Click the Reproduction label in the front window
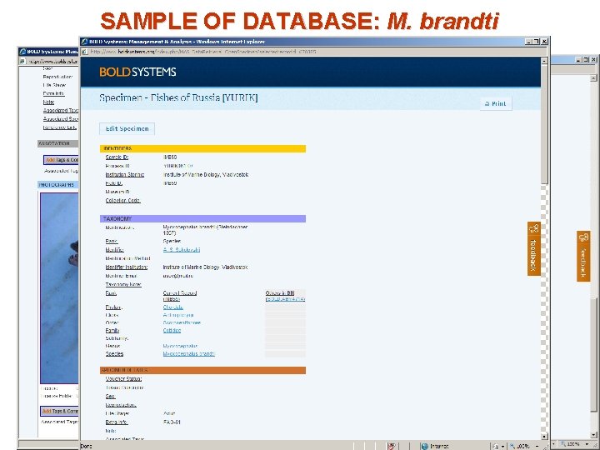600x450 pixels. pyautogui.click(x=121, y=405)
